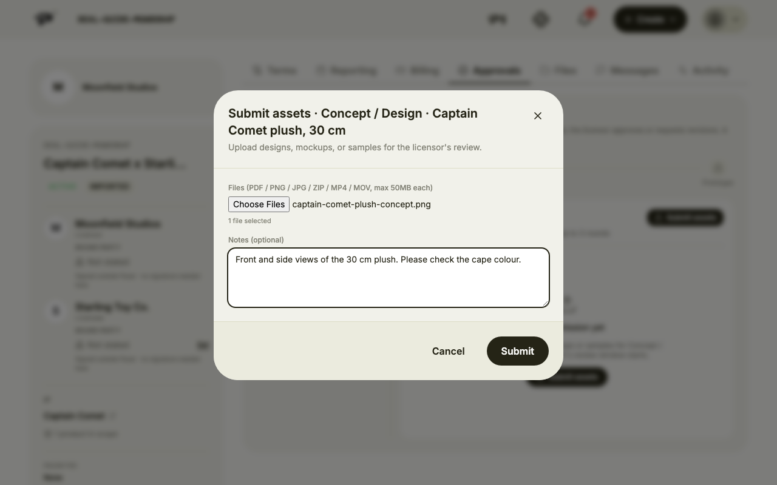777x485 pixels.
Task: Click the '1 file selected' text
Action: (249, 221)
